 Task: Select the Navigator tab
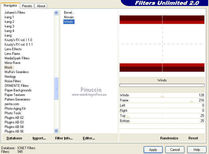pyautogui.click(x=10, y=5)
